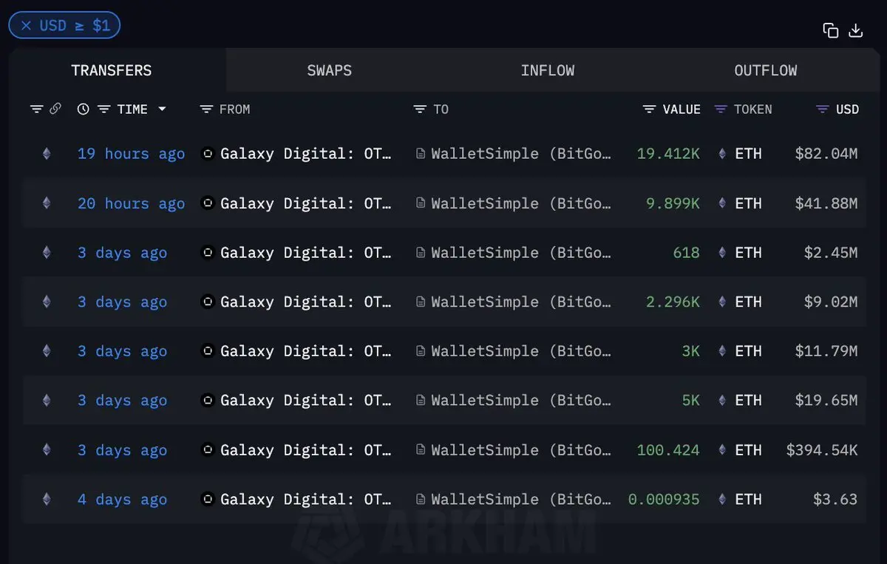Image resolution: width=887 pixels, height=564 pixels.
Task: Copy the table with the copy icon
Action: coord(831,30)
